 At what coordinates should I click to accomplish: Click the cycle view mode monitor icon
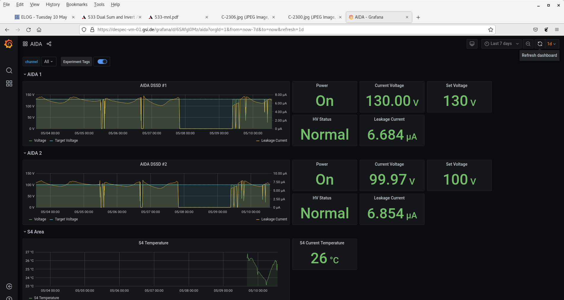472,44
